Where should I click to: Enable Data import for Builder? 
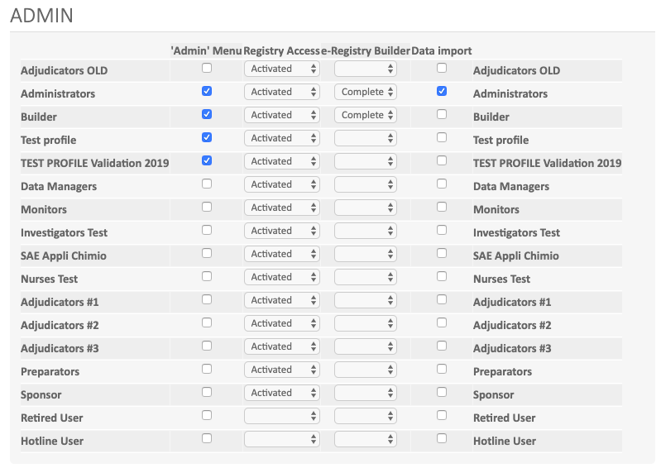click(x=442, y=114)
